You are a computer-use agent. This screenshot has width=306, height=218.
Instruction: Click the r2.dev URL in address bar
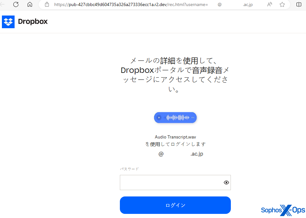click(153, 4)
